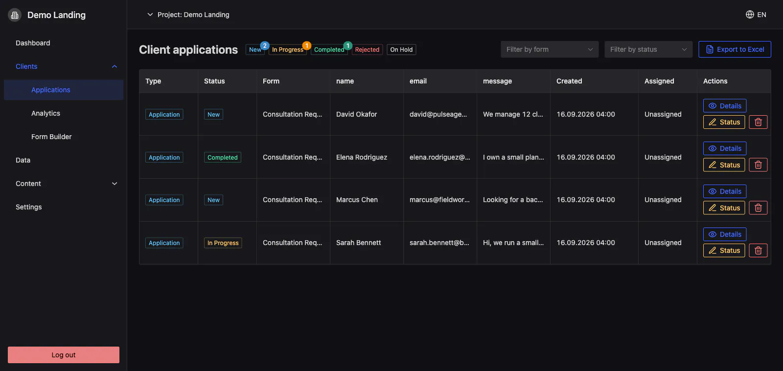Click the name Sarah Bennett
The image size is (783, 371).
coord(358,243)
